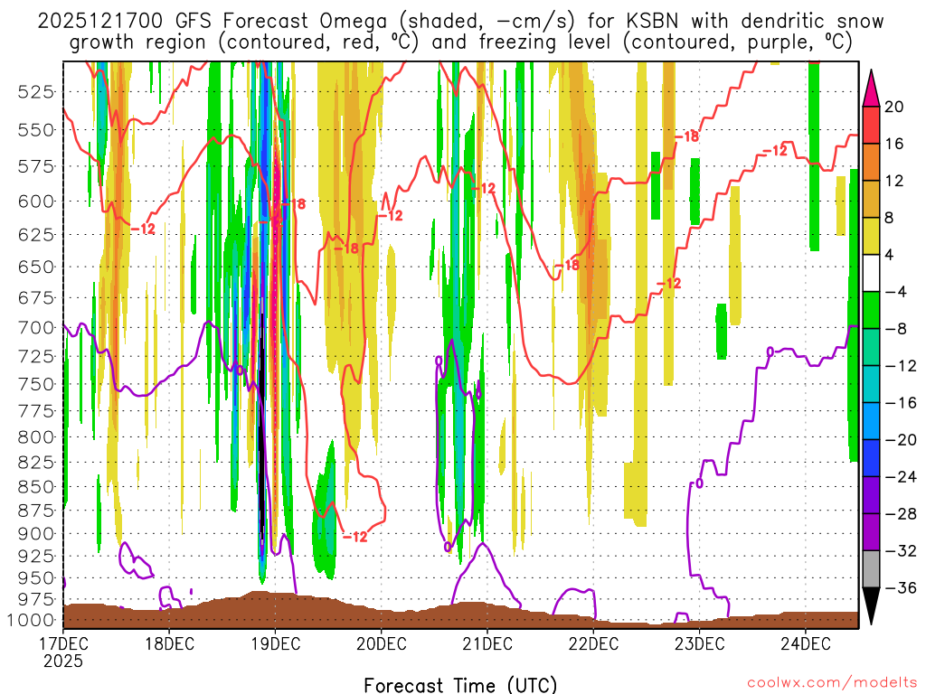The height and width of the screenshot is (694, 926).
Task: Click the red 16 to 20 colorbar swatch
Action: tap(871, 125)
